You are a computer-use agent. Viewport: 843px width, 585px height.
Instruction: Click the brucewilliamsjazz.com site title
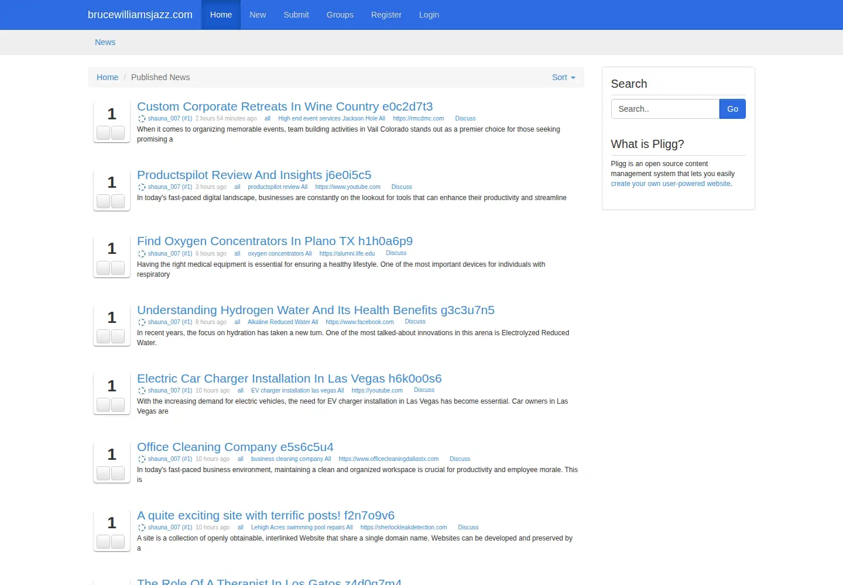[x=140, y=15]
